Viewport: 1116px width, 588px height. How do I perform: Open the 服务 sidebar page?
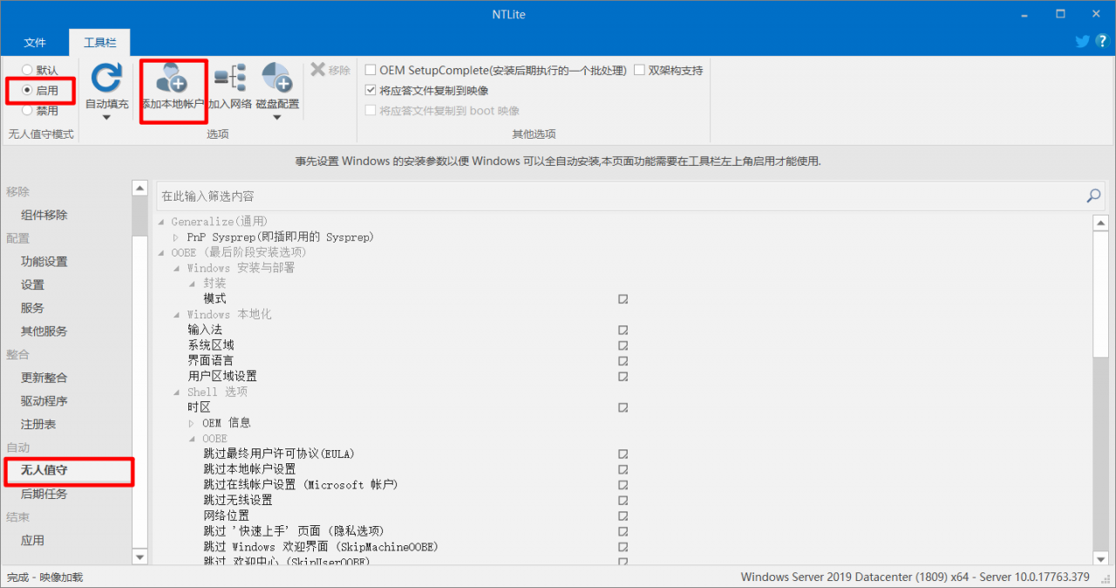(x=33, y=308)
